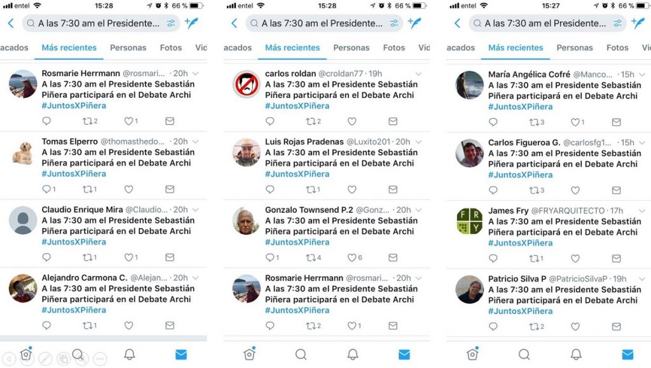Open dropdown chevron on Luis Rojas Pradenas' tweet
Image resolution: width=651 pixels, height=368 pixels.
coord(418,142)
